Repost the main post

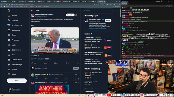click(44, 63)
